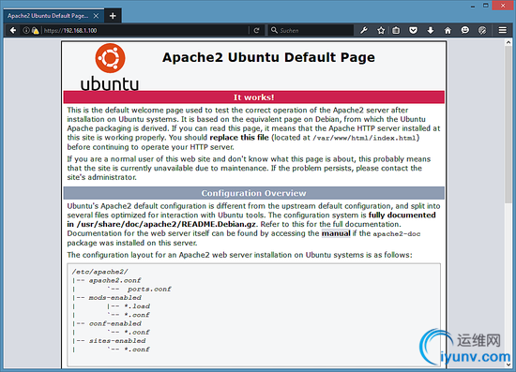Bookmark this page with the star icon
The width and height of the screenshot is (516, 372).
(381, 31)
